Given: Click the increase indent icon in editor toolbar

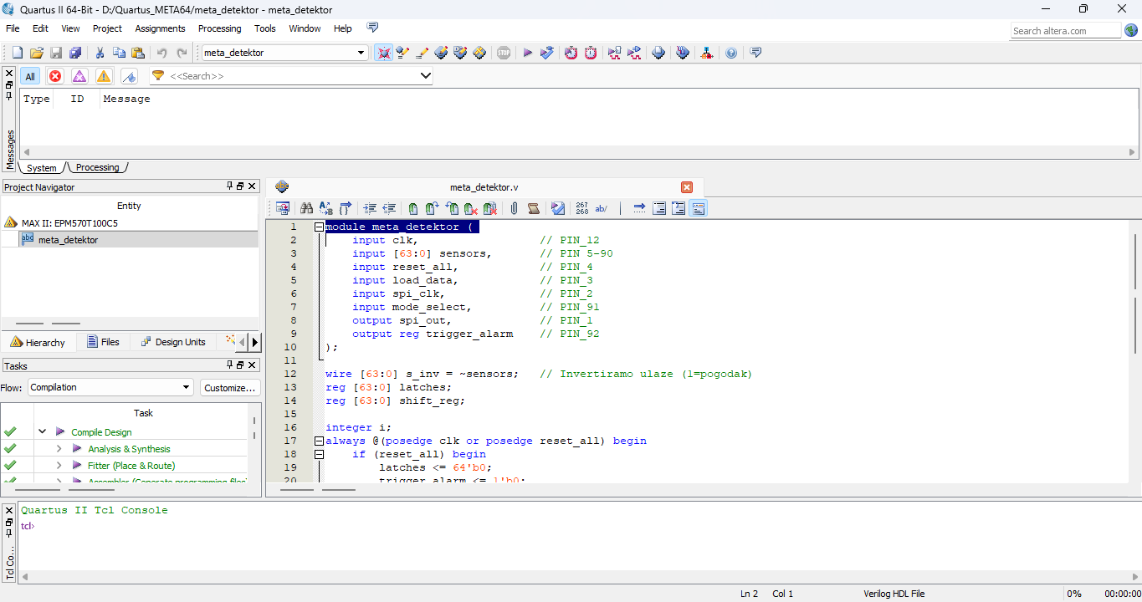Looking at the screenshot, I should coord(370,208).
